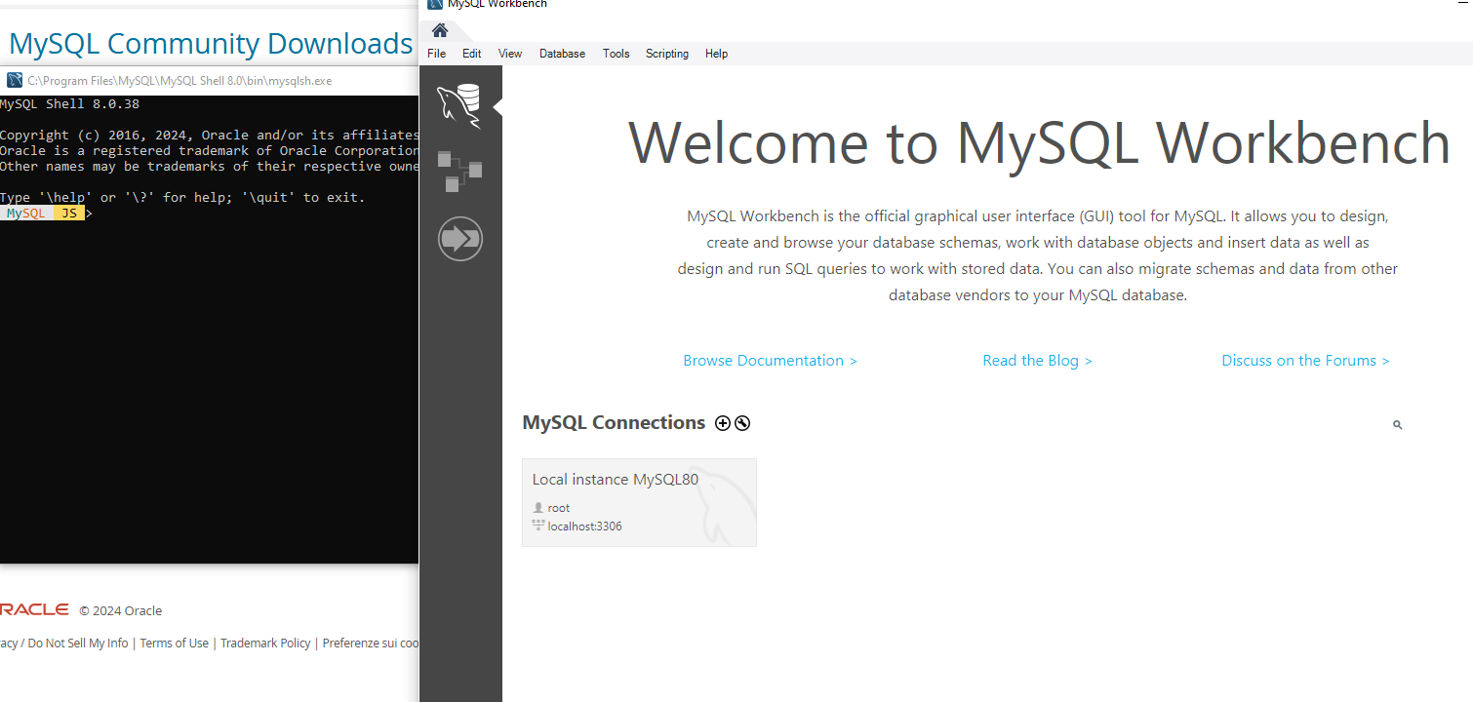Image resolution: width=1473 pixels, height=702 pixels.
Task: Open the MySQL Connections home screen via dolphin icon
Action: click(459, 105)
